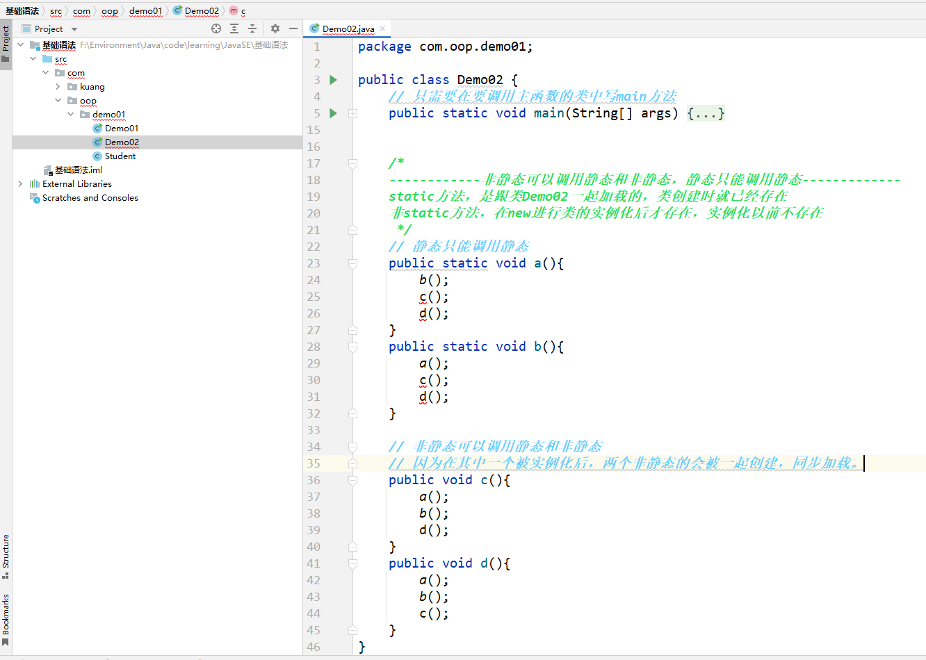Run class Demo02 via gutter arrow on line 3
The width and height of the screenshot is (926, 660).
point(334,80)
